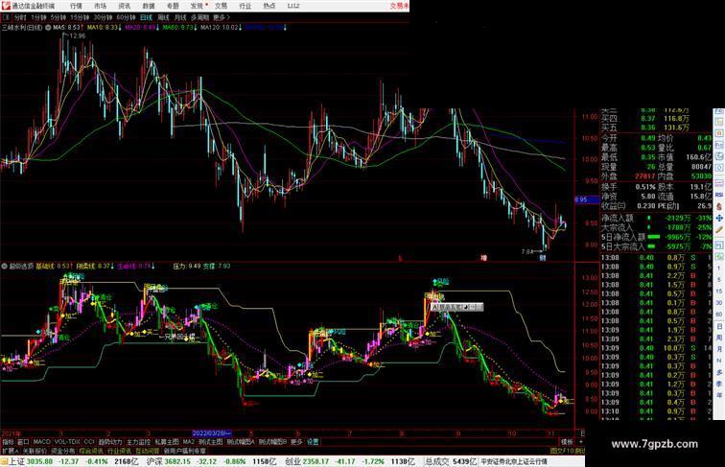The height and width of the screenshot is (467, 725).
Task: Switch to the 30分钟 period tab
Action: click(103, 17)
